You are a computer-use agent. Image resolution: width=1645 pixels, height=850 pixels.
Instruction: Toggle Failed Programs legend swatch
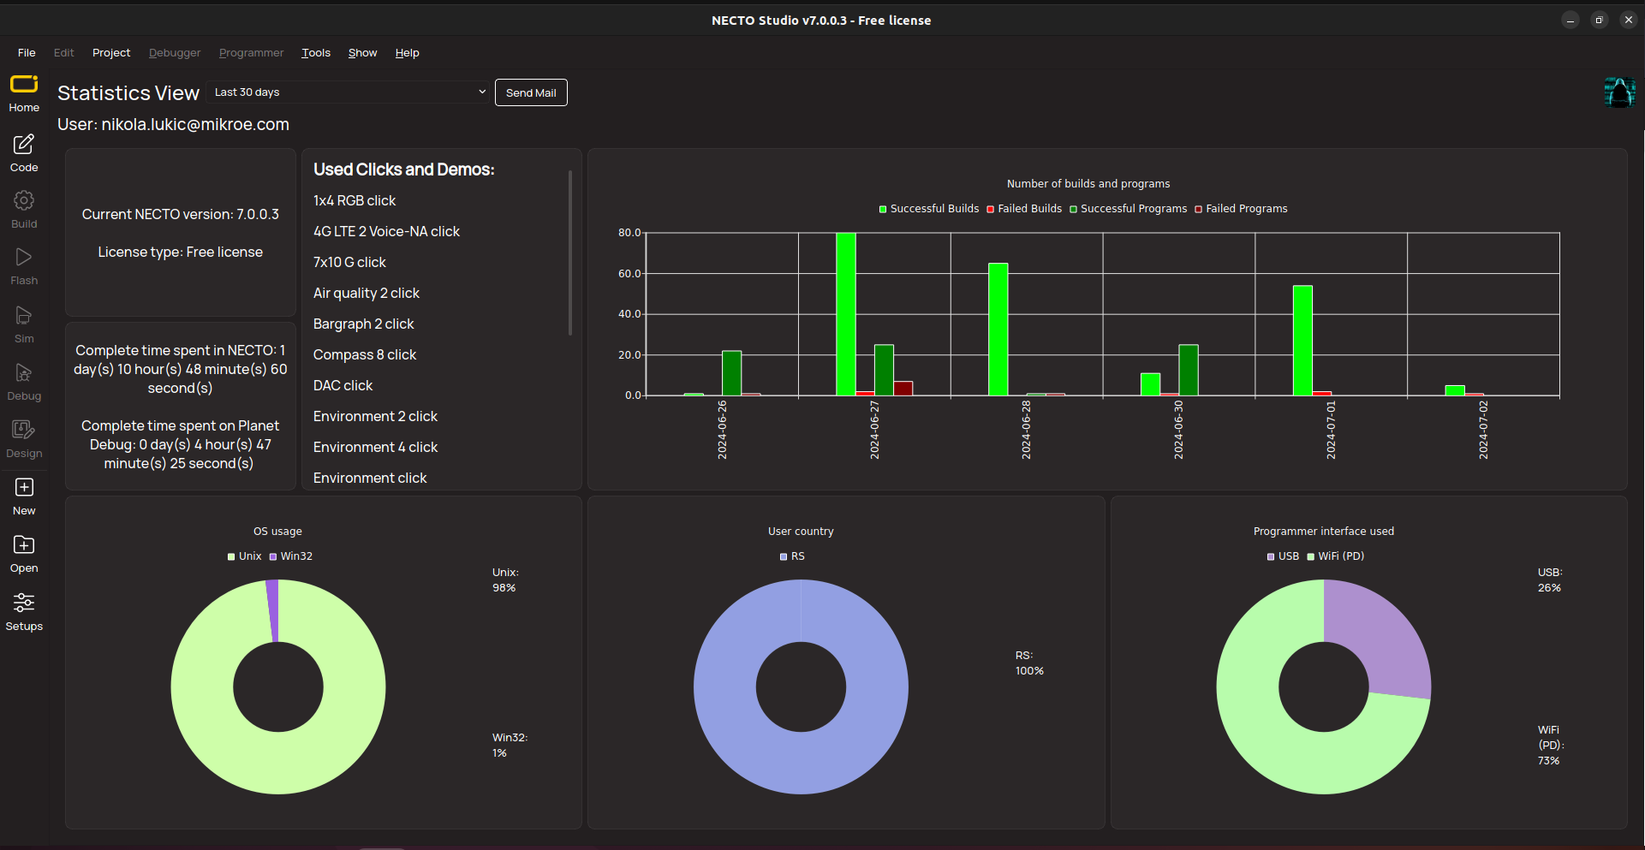(1199, 209)
